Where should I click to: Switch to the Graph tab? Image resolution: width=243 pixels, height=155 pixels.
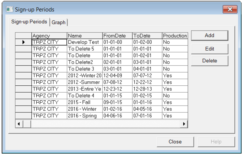pos(58,22)
